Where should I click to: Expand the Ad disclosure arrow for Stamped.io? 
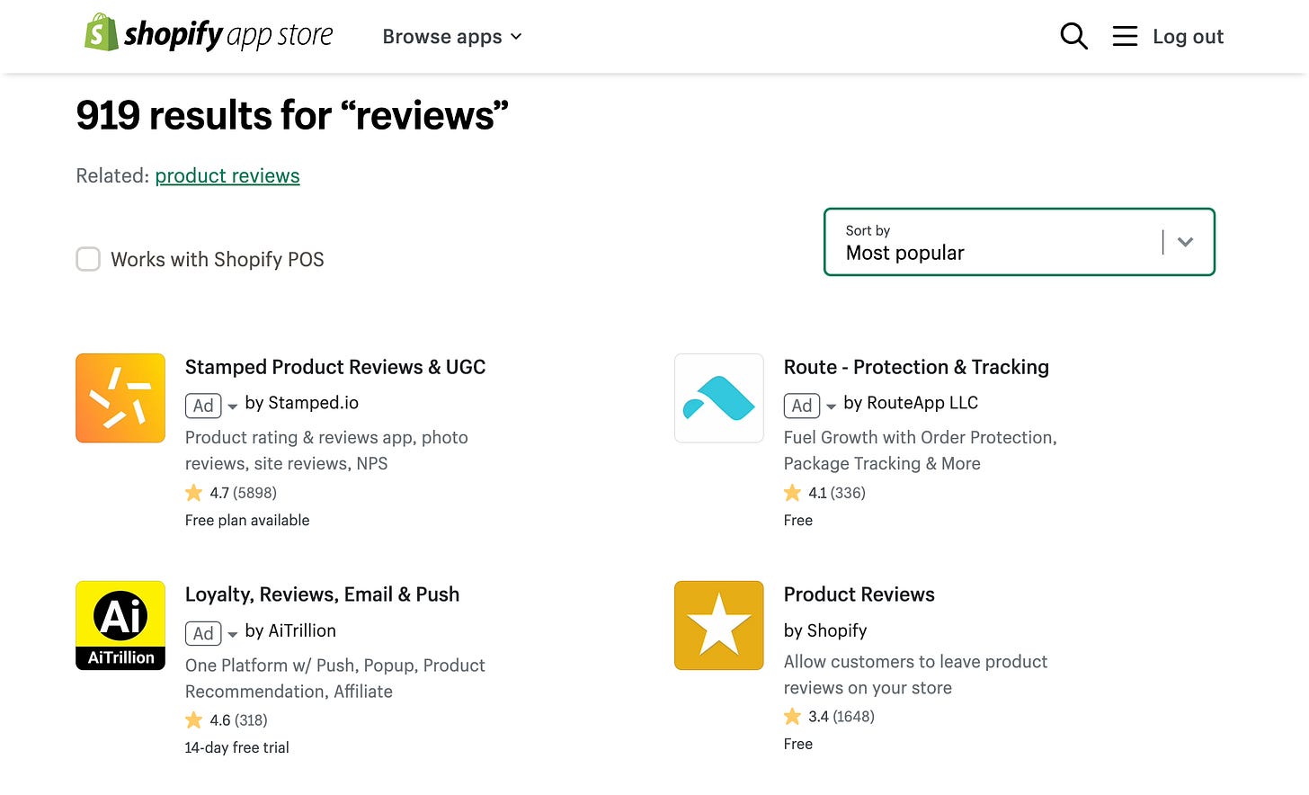pos(233,406)
